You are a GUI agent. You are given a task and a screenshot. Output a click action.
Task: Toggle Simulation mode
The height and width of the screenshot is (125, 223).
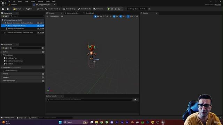pos(98,9)
